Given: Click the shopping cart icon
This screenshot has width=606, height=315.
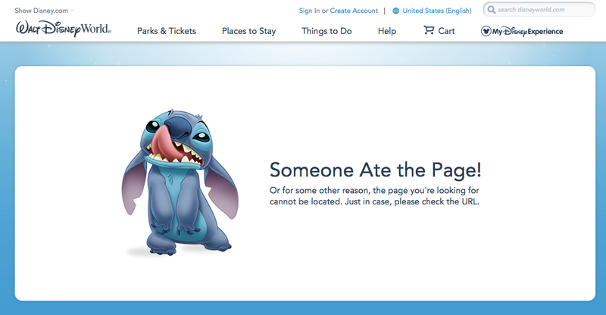Looking at the screenshot, I should click(x=429, y=30).
